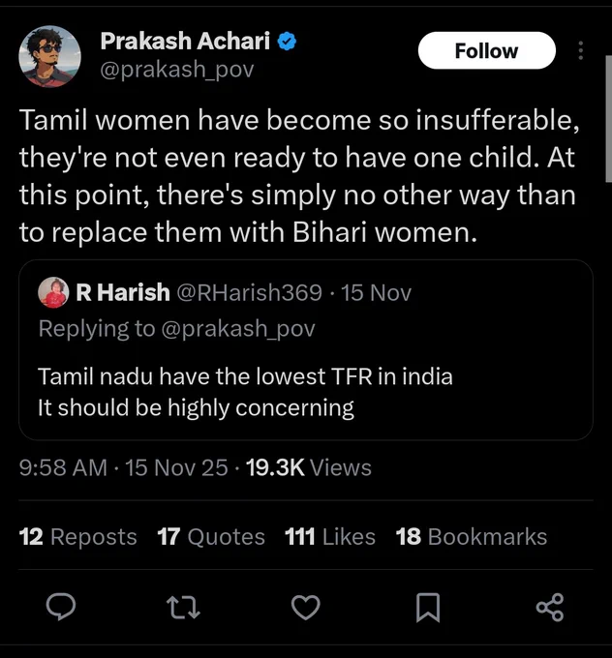The height and width of the screenshot is (658, 612).
Task: Click the blue verified badge
Action: 287,41
